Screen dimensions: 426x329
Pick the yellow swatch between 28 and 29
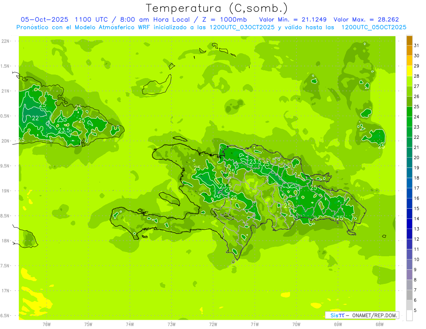coord(409,71)
